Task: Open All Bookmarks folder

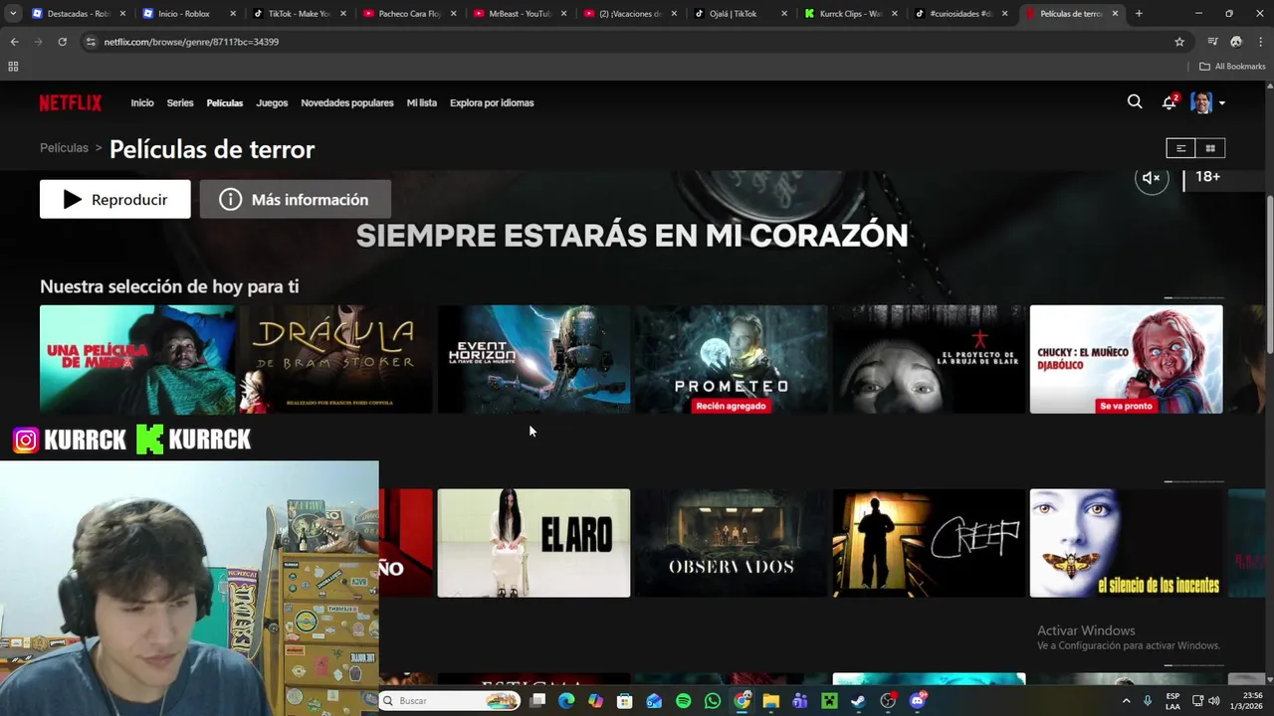Action: point(1232,67)
